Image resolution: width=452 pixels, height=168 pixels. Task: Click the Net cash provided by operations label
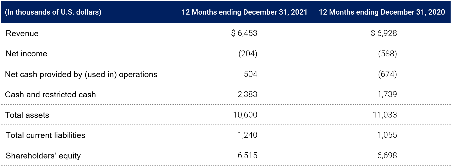point(81,74)
